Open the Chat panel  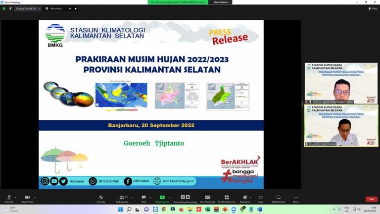point(143,198)
